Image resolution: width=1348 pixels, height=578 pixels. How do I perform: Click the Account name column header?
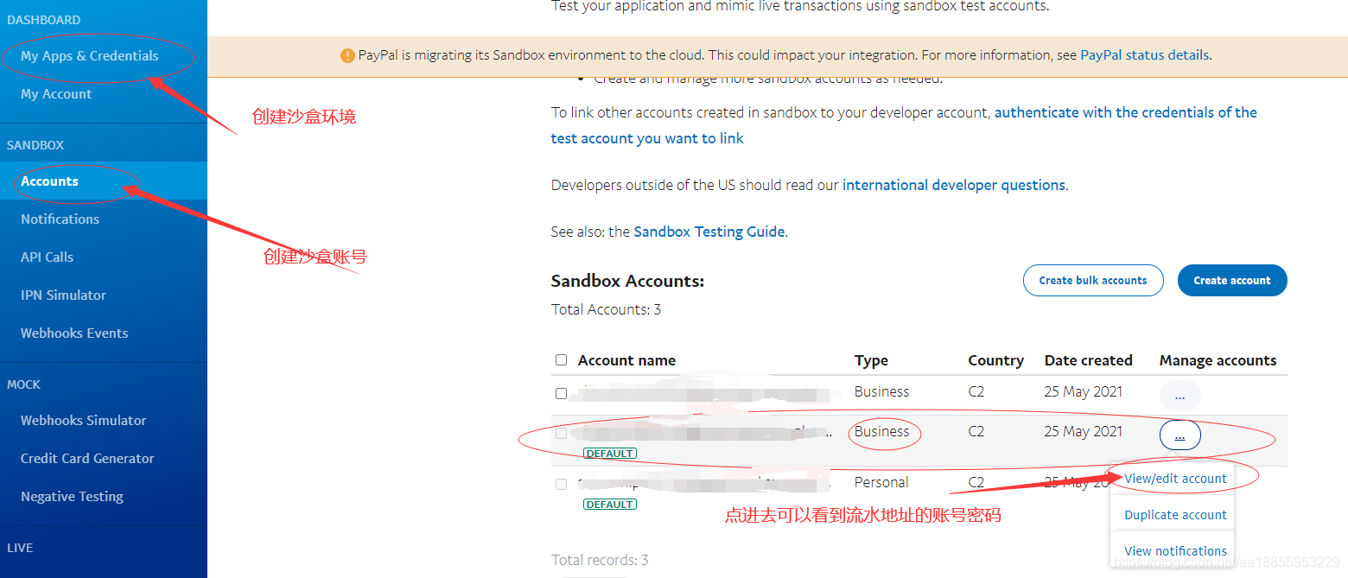click(626, 360)
